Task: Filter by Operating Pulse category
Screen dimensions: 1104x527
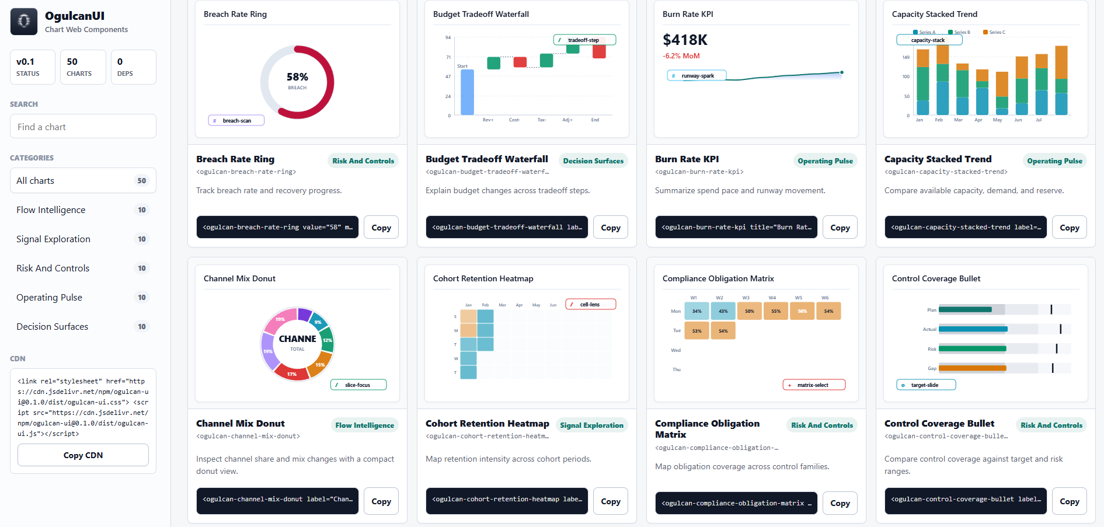Action: click(83, 297)
